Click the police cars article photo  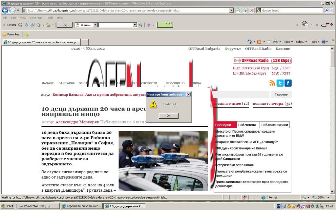click(x=163, y=161)
